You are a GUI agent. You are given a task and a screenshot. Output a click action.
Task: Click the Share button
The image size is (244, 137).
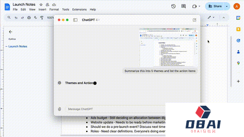point(215,6)
